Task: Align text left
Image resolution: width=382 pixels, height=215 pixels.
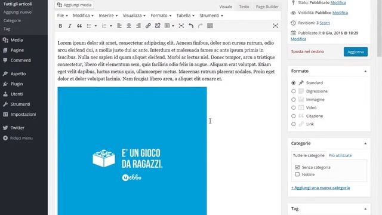Action: coord(119,26)
